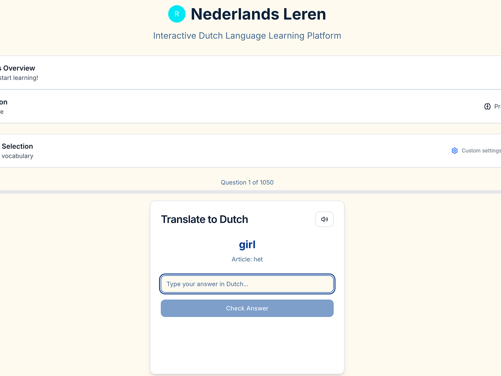Viewport: 501px width, 376px height.
Task: Activate the settings cog beside Custom settings
Action: pos(455,151)
